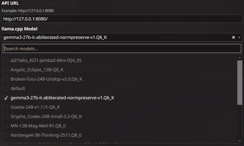
Task: Check the Gryphe_Codex-24B-Small-3.2-Q6_K checkbox
Action: pyautogui.click(x=6, y=117)
